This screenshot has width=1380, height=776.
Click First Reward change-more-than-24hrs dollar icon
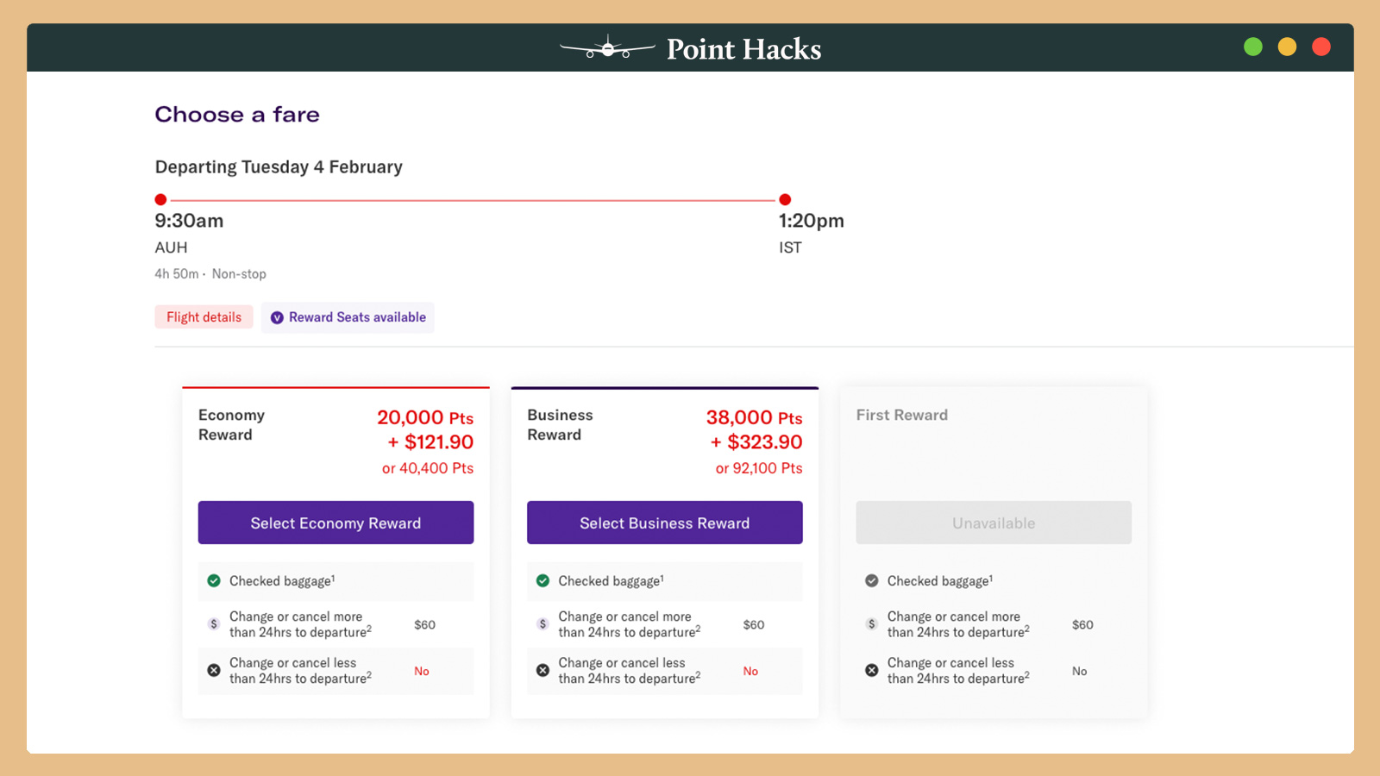click(872, 624)
